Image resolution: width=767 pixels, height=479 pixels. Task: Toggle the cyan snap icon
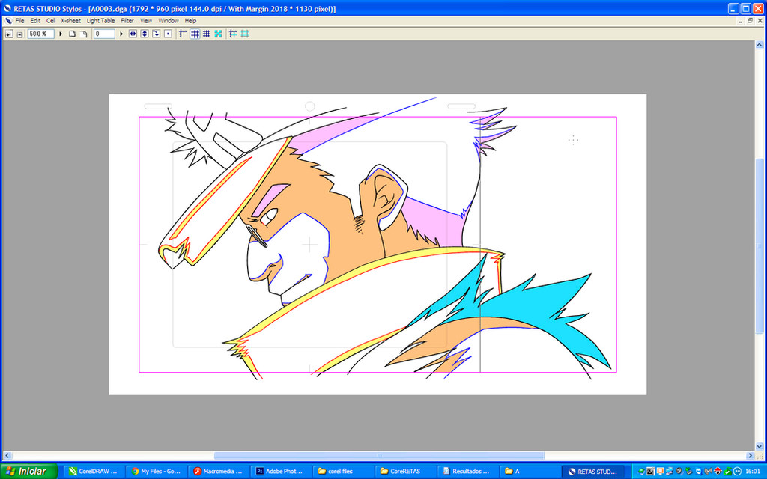[218, 34]
